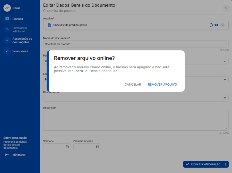232x173 pixels.
Task: Click the Concluir elaboração button
Action: tap(203, 164)
